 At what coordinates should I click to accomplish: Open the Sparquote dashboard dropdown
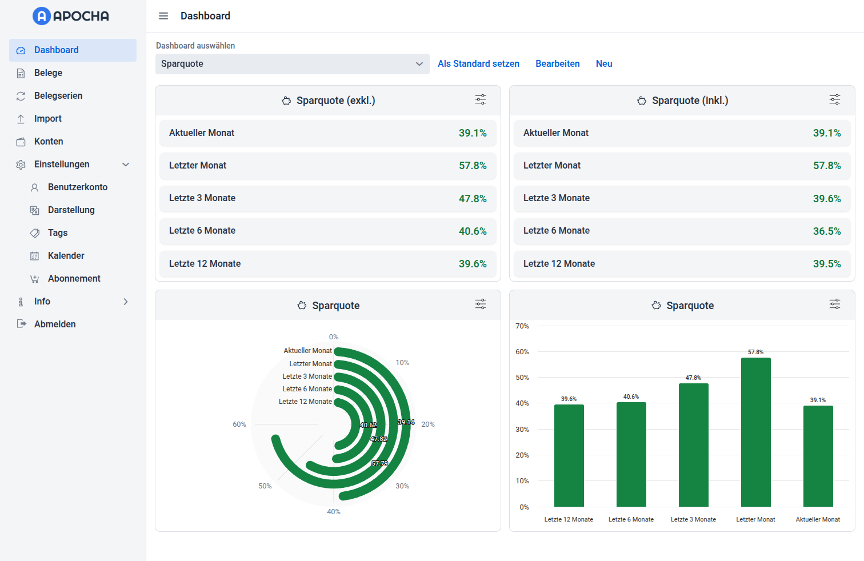[x=292, y=63]
